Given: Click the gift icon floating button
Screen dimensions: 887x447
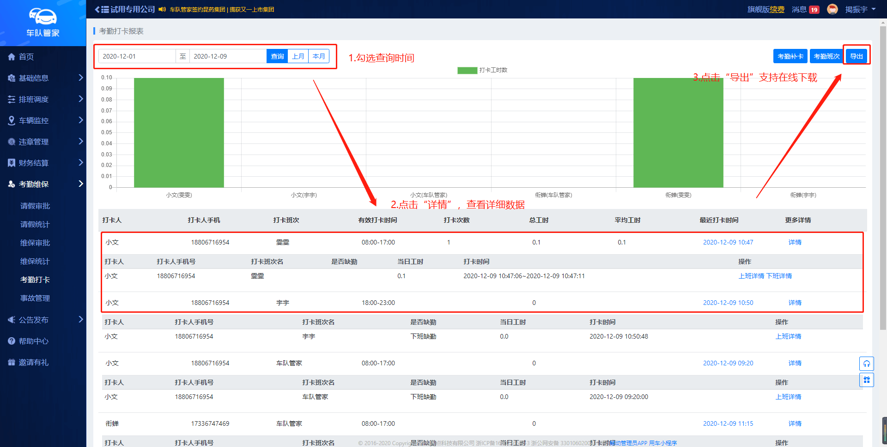Looking at the screenshot, I should 866,380.
